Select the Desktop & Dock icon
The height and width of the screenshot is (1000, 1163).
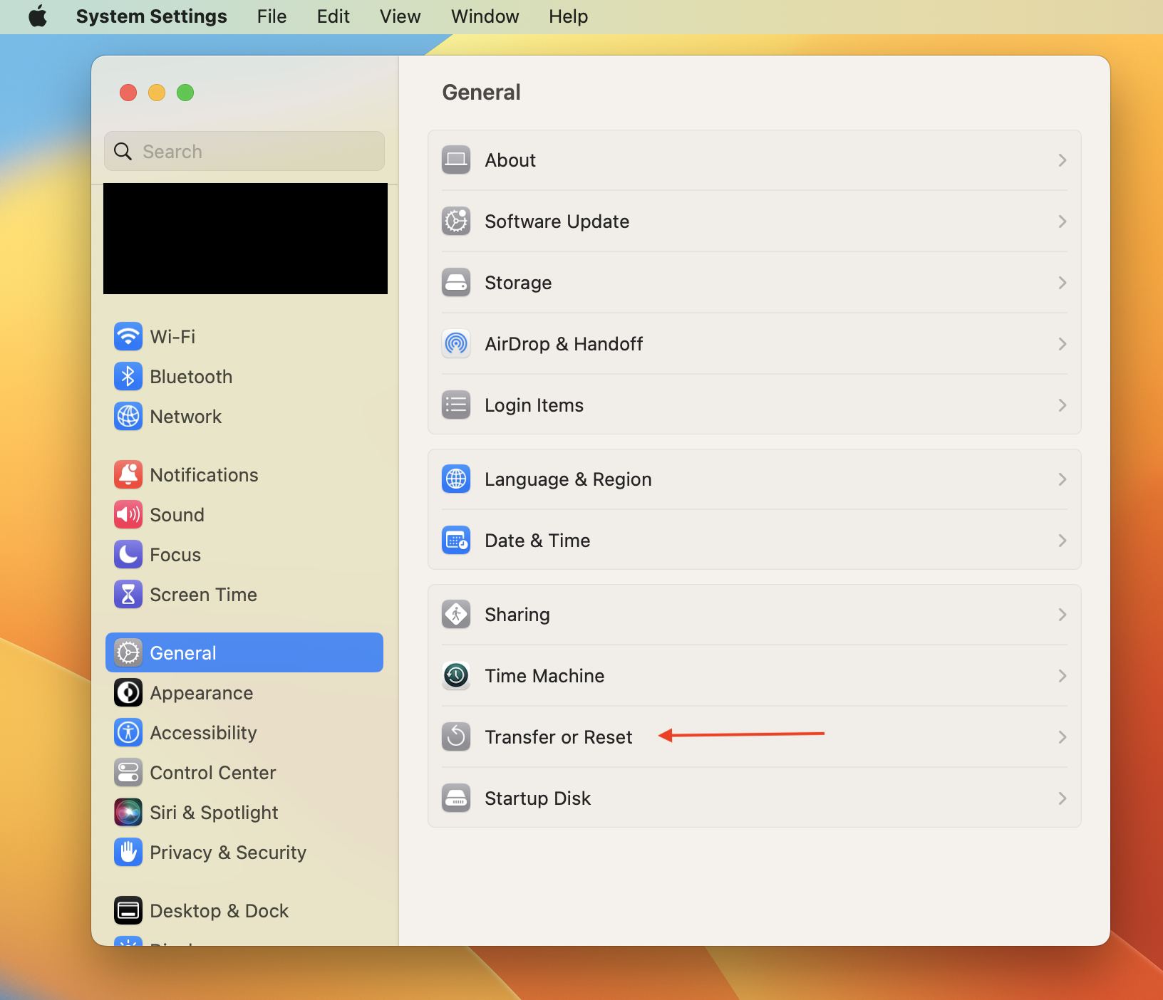pyautogui.click(x=128, y=910)
